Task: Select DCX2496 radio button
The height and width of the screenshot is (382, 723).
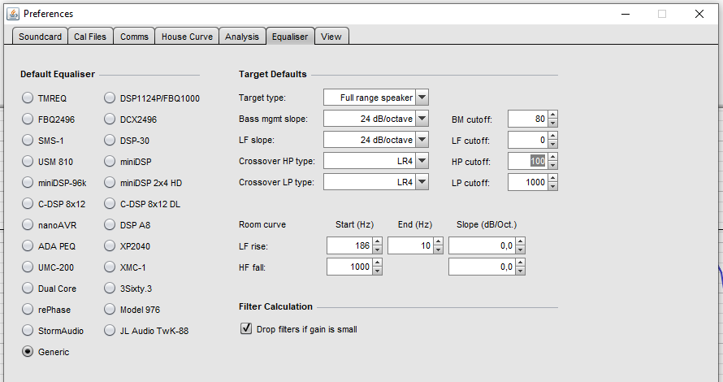Action: (110, 119)
